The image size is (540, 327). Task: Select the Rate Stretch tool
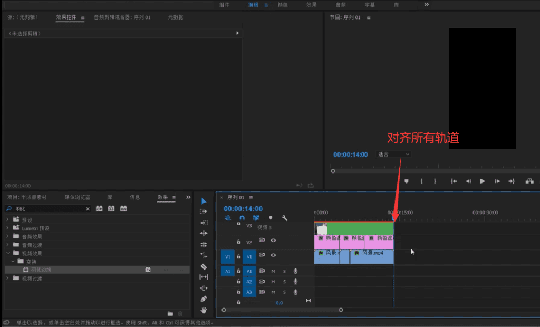coord(204,255)
